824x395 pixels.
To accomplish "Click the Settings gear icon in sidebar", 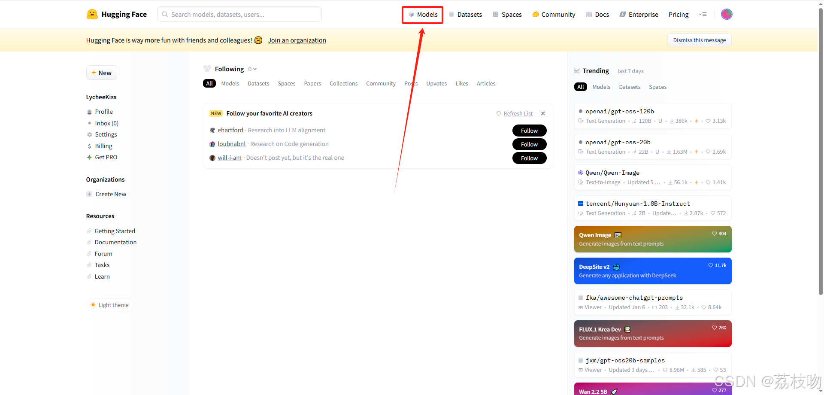I will [89, 134].
